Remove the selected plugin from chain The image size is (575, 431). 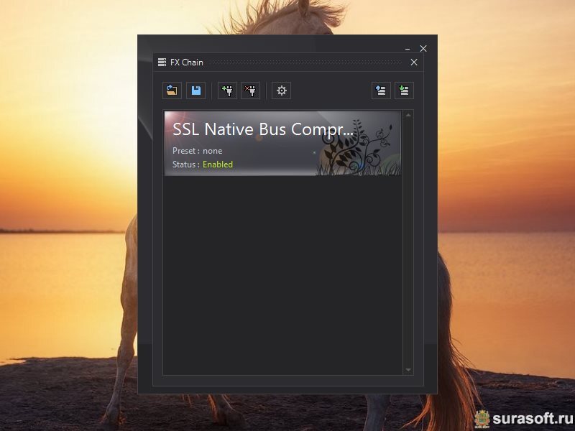pos(250,91)
